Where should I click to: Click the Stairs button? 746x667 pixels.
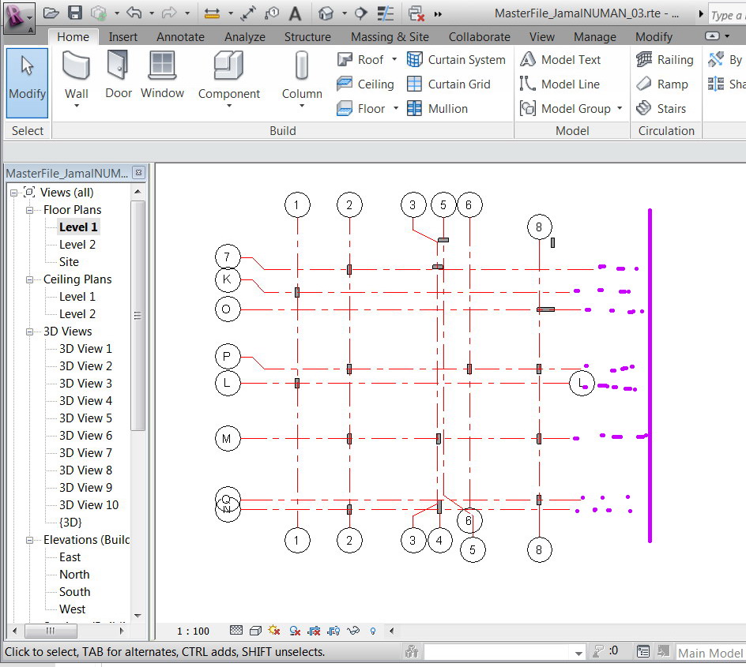tap(661, 108)
